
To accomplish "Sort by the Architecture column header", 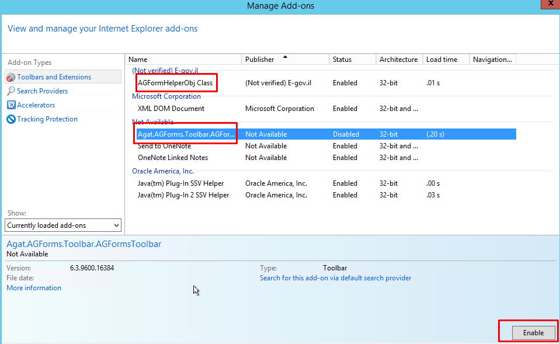I will (x=399, y=60).
